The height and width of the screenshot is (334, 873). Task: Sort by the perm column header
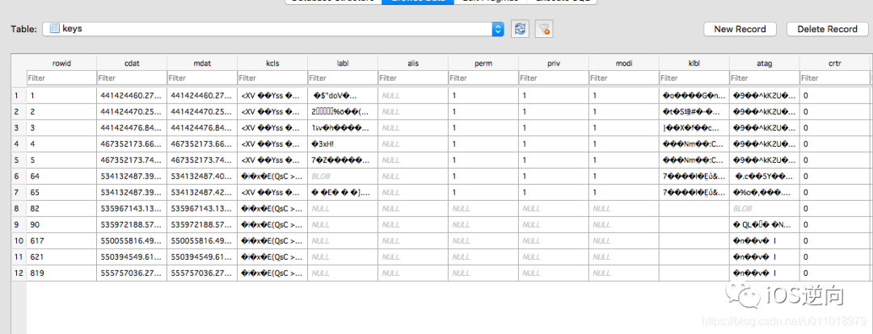point(483,64)
